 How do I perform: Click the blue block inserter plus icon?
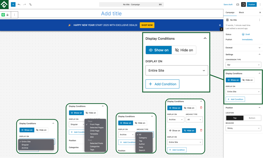13,4
